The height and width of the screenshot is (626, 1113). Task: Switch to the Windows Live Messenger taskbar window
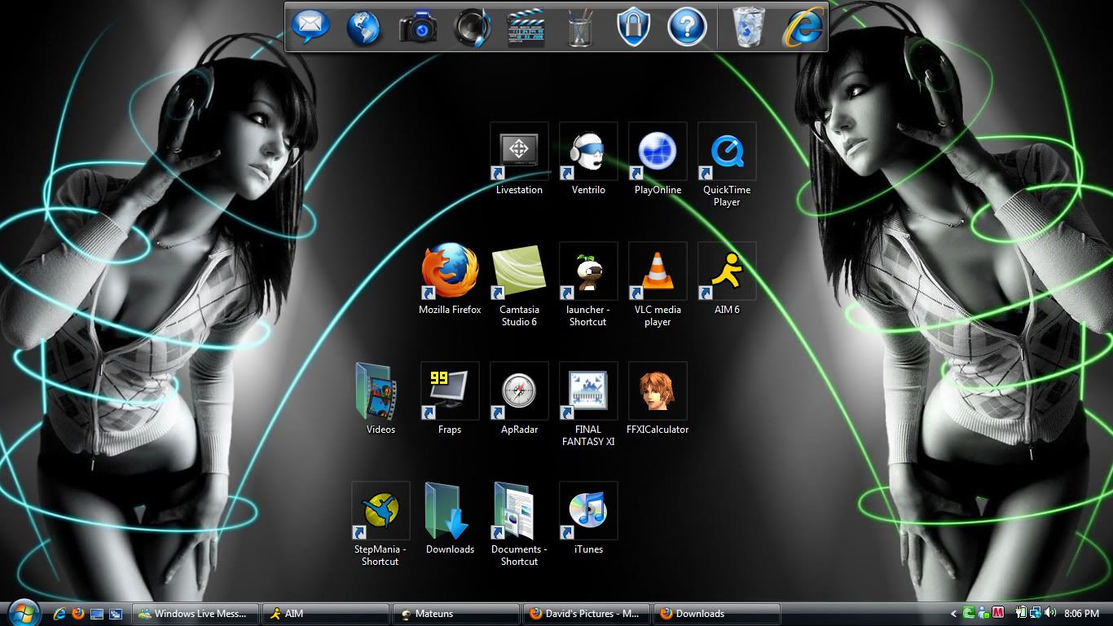(196, 614)
